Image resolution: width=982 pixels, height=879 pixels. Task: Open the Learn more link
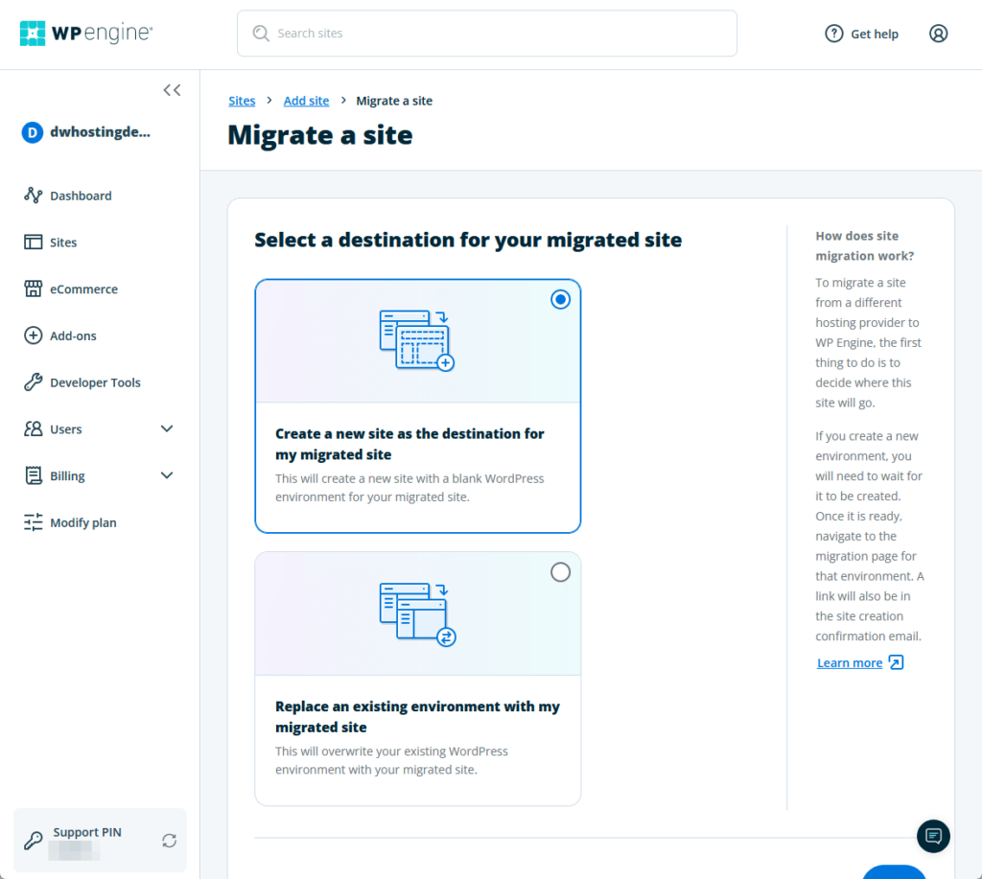850,663
